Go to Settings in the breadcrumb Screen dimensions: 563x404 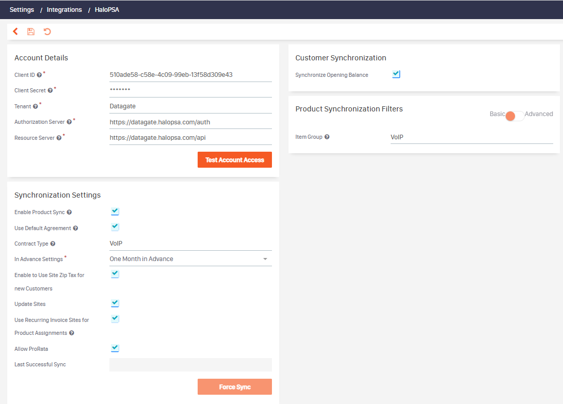click(x=22, y=10)
